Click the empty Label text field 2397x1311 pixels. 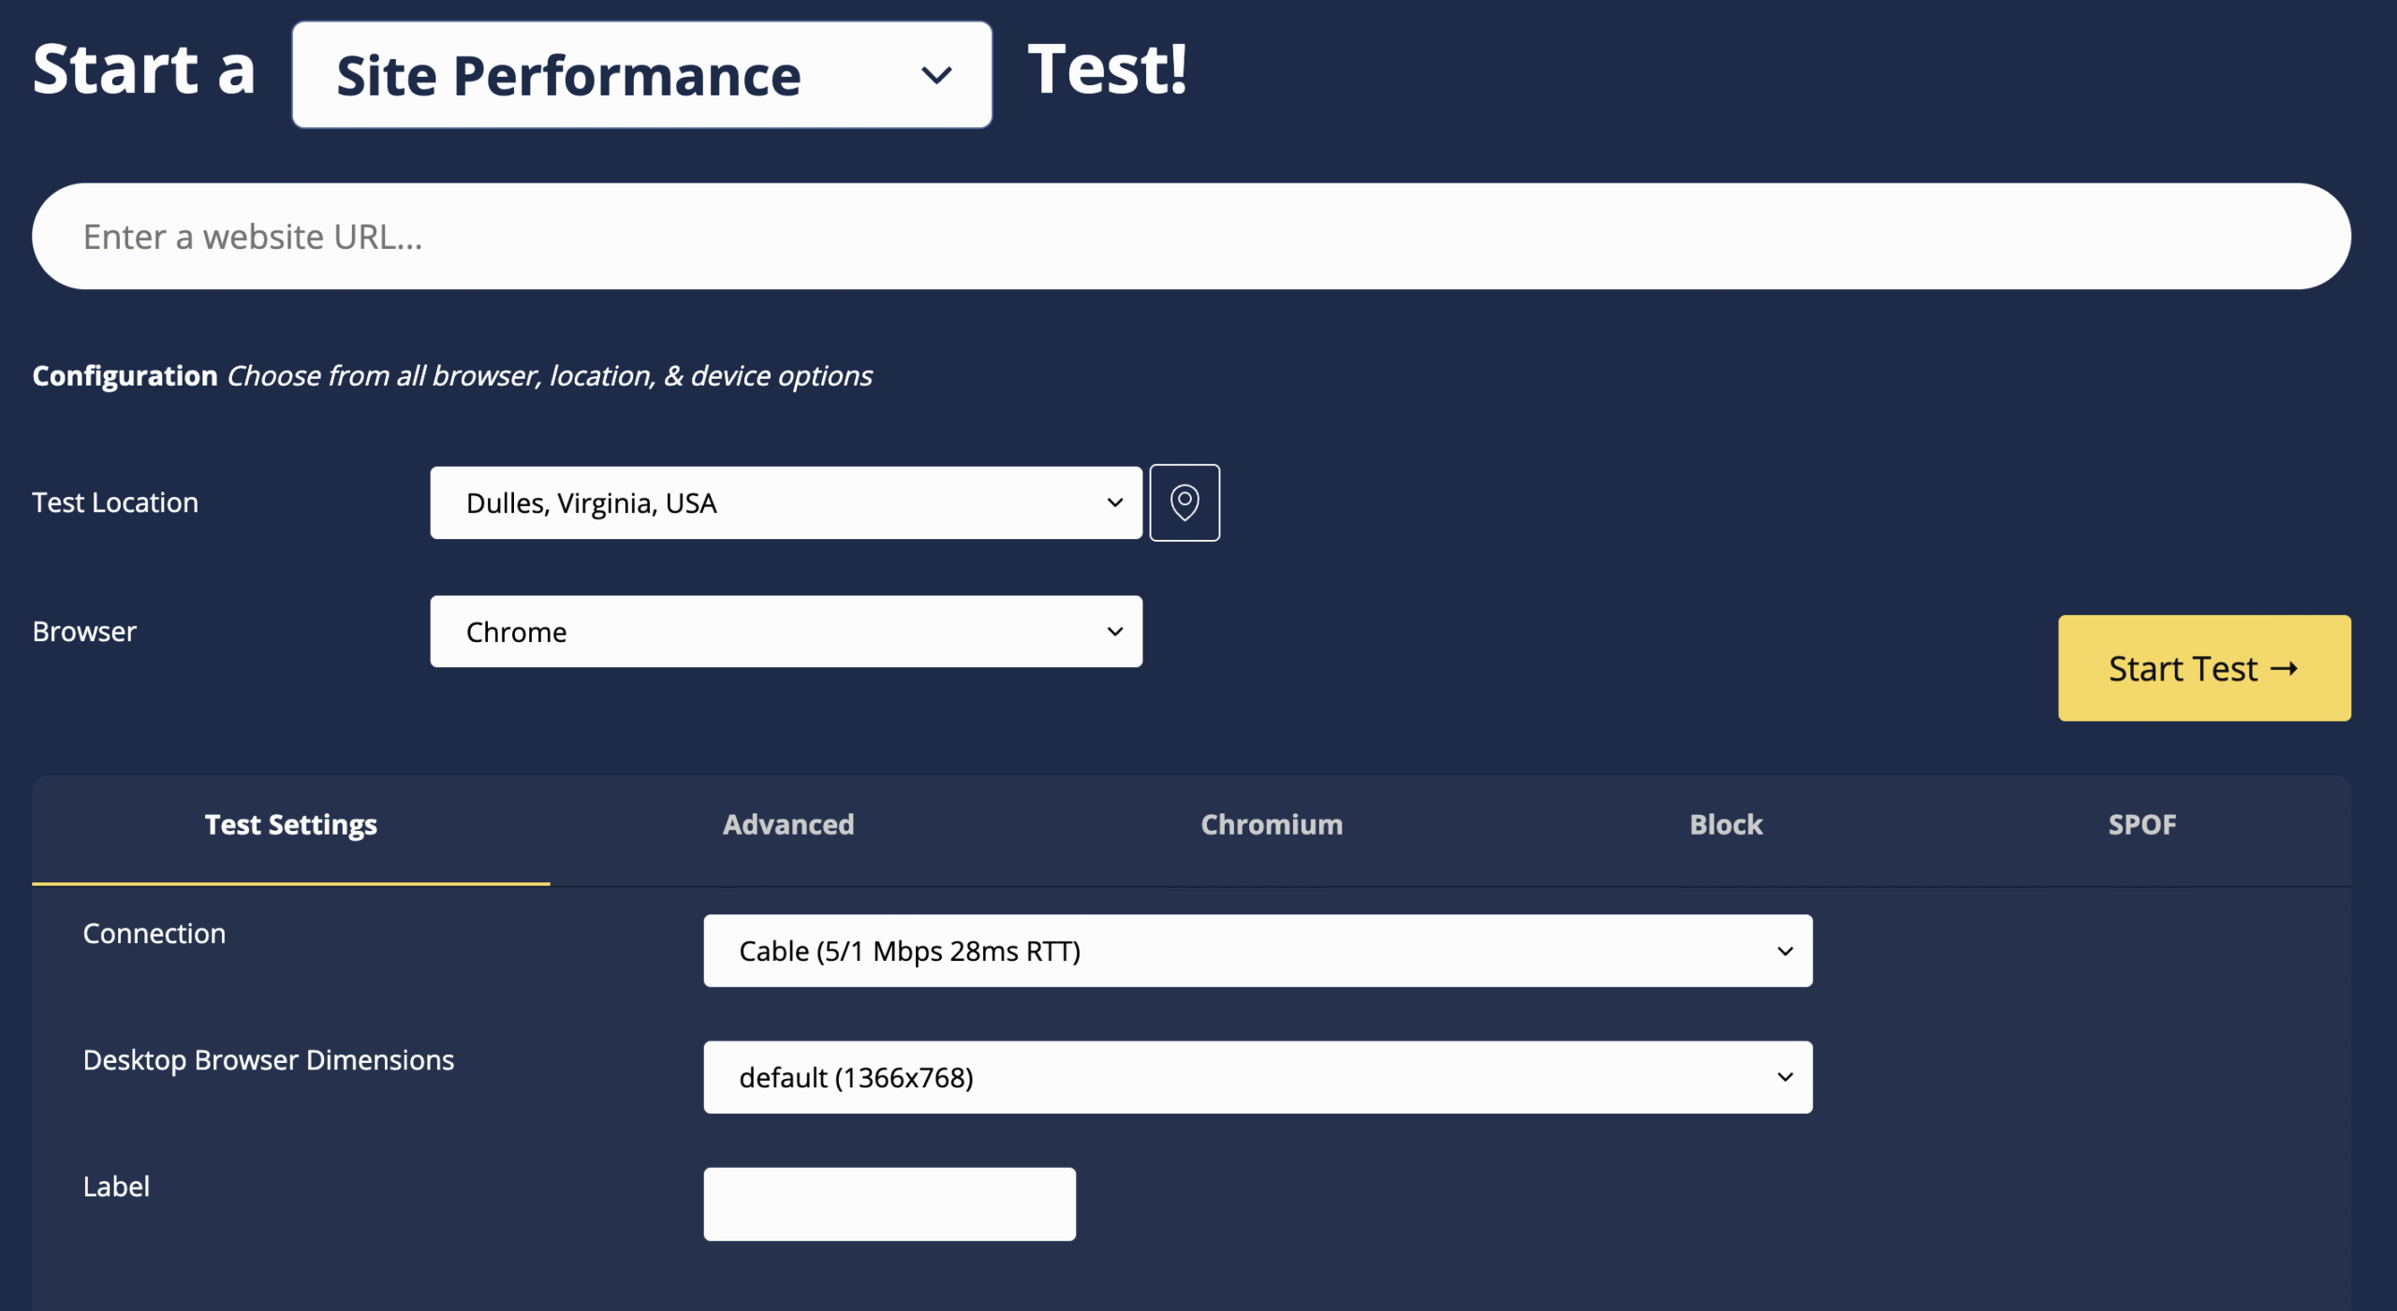(889, 1203)
